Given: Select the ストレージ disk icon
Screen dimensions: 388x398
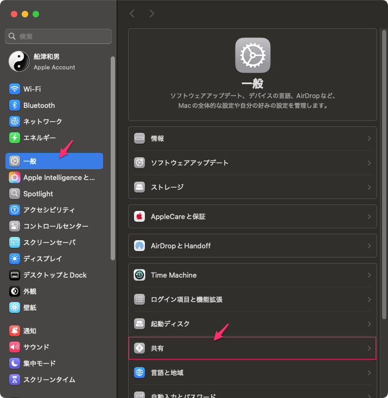Looking at the screenshot, I should [x=139, y=187].
